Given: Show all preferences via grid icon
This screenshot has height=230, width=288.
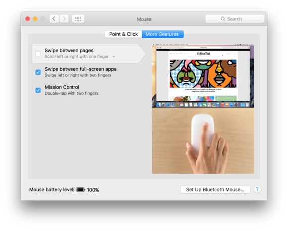Looking at the screenshot, I should point(78,19).
